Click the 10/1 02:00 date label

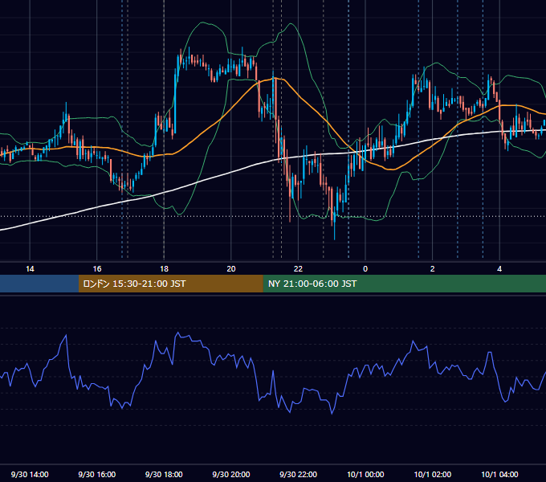(433, 474)
